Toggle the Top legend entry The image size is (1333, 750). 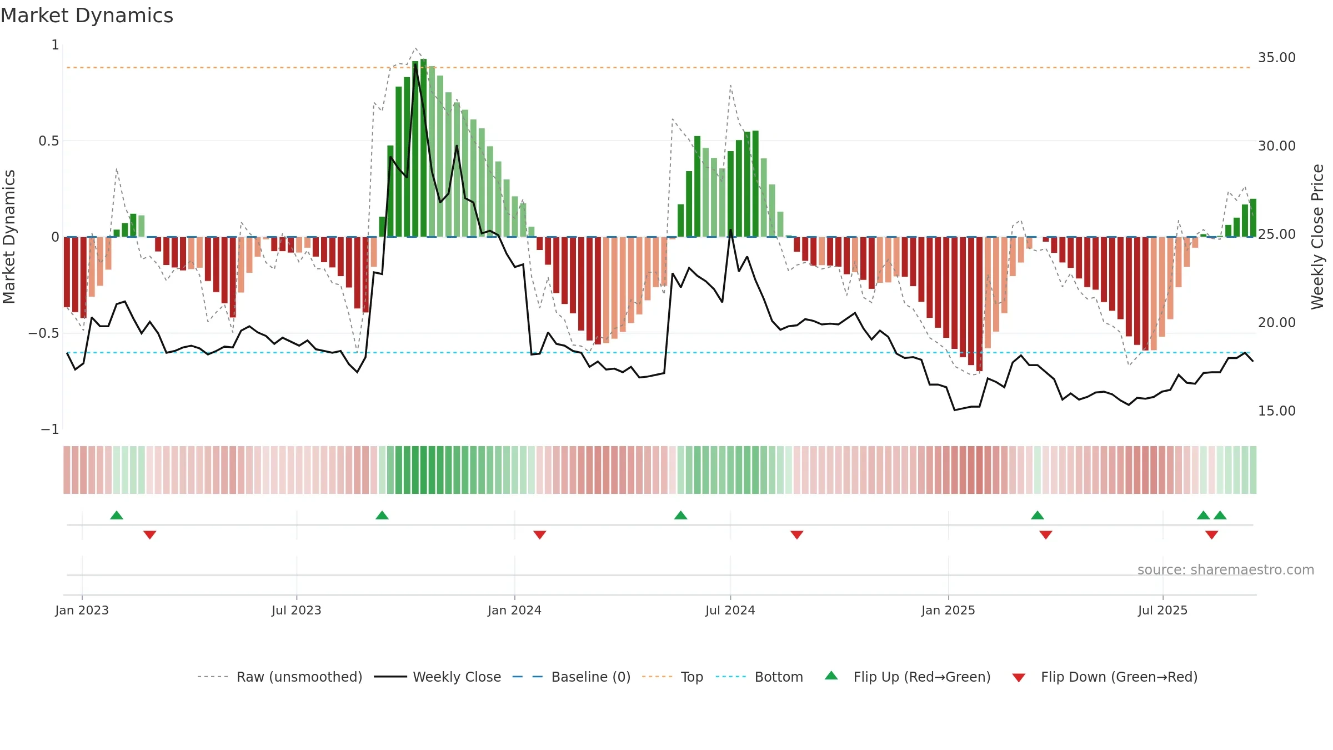tap(673, 677)
